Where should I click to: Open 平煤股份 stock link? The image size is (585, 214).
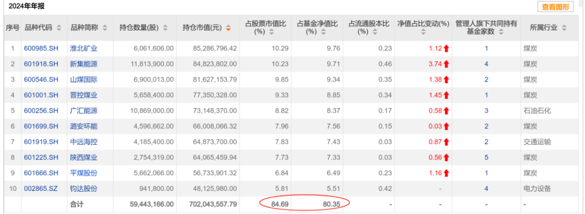point(83,173)
